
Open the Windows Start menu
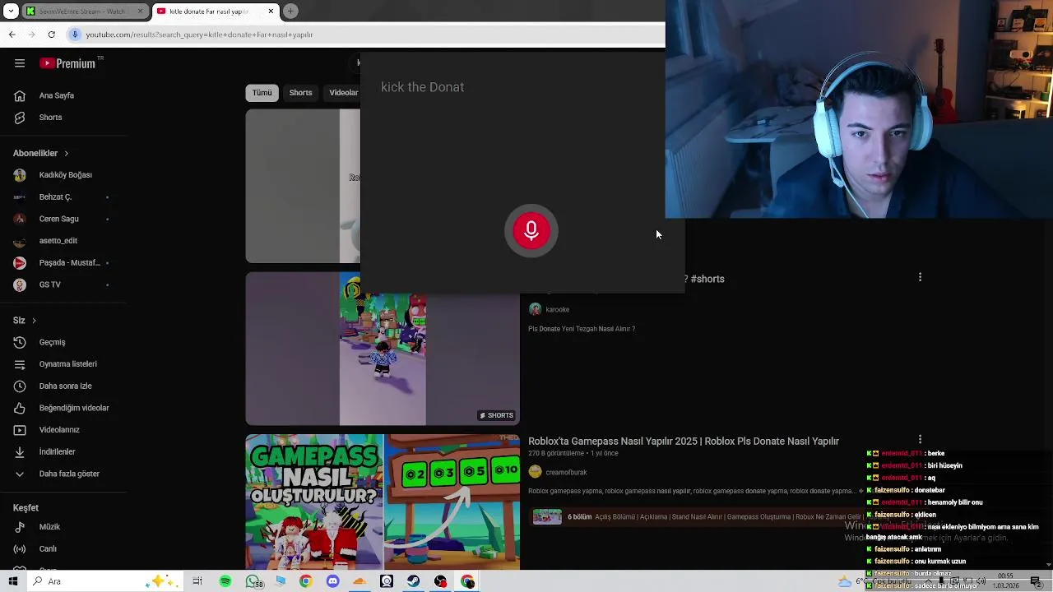(12, 581)
